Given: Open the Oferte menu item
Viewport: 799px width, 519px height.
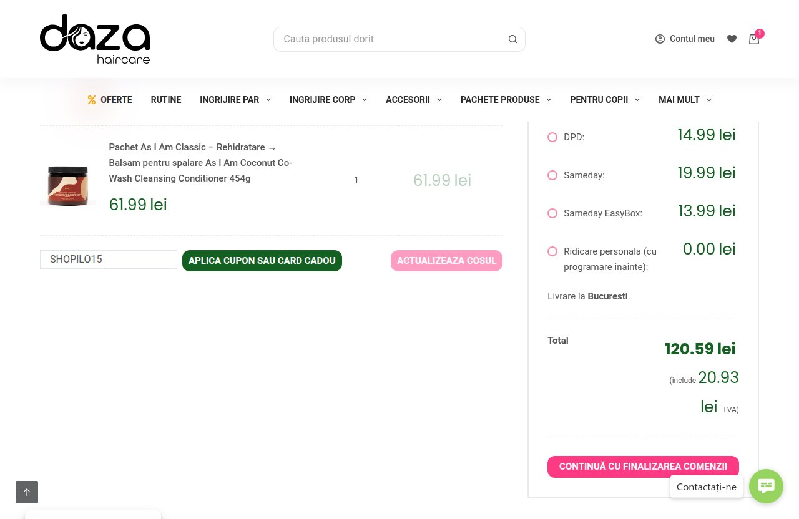Looking at the screenshot, I should [116, 100].
